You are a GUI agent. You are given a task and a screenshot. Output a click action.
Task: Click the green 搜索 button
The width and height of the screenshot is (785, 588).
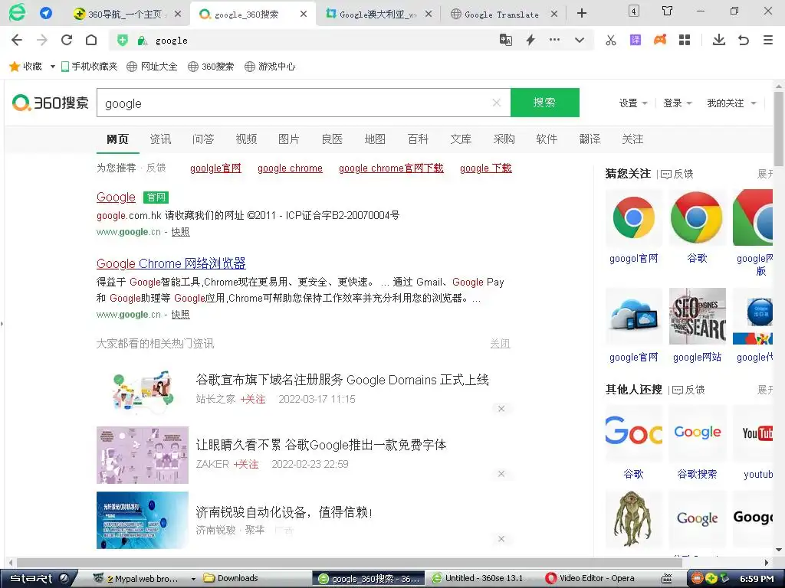tap(545, 103)
